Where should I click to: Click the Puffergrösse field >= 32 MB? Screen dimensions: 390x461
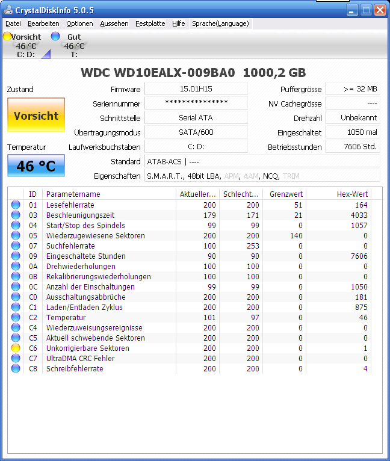click(x=353, y=89)
